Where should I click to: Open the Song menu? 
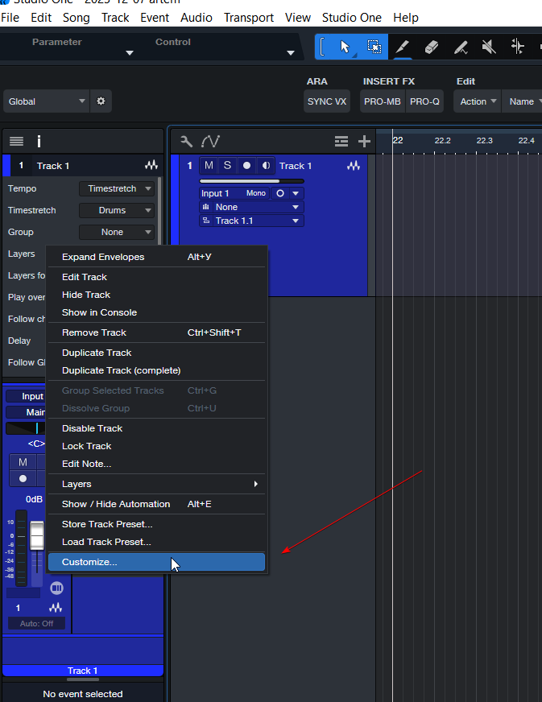click(77, 18)
